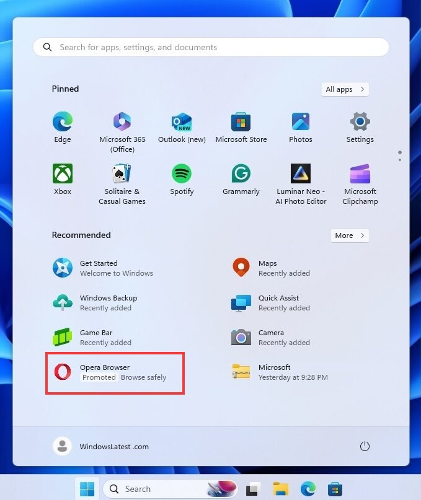The height and width of the screenshot is (500, 421).
Task: Click the Start menu search field
Action: (211, 47)
